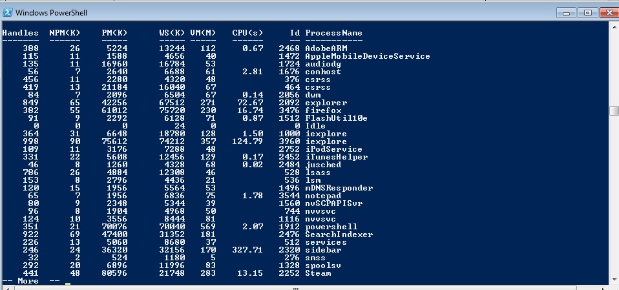Select the dwm process name

[x=313, y=95]
